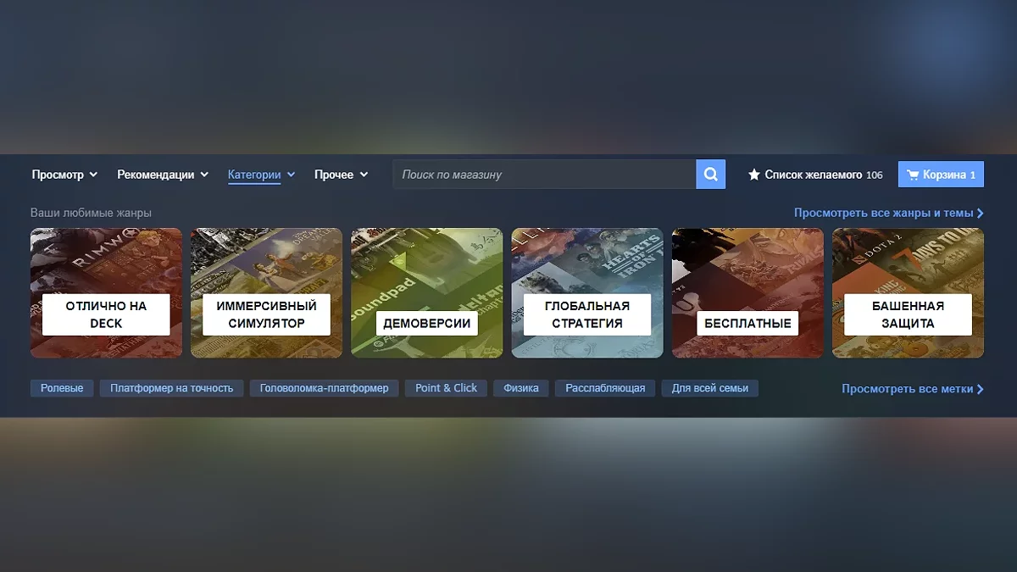Open the Категории menu
Screen dimensions: 1017x572
[261, 175]
